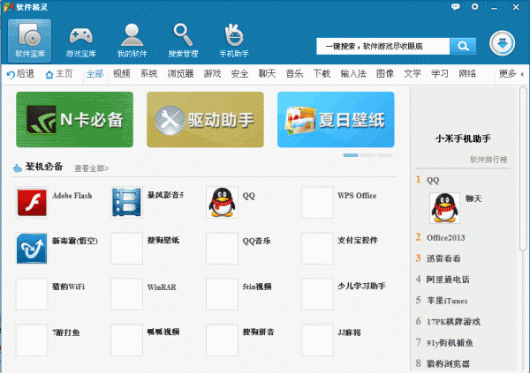Click the magnifier search button
Image resolution: width=530 pixels, height=373 pixels.
[463, 46]
